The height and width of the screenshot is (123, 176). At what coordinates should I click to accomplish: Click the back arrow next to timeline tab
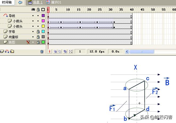[x=20, y=2]
